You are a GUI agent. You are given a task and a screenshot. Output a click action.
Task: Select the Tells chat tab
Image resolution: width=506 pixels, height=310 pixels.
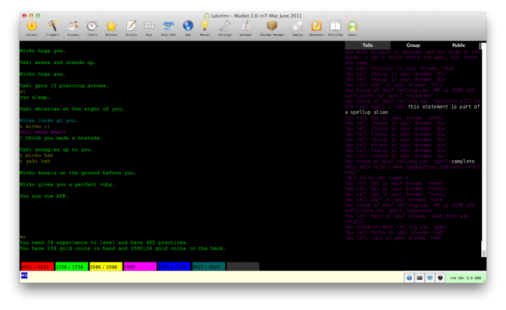tap(367, 45)
